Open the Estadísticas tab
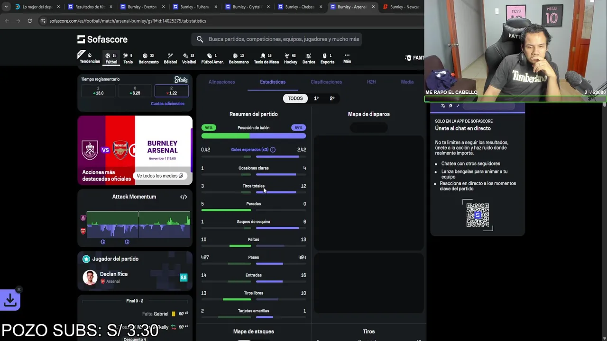The height and width of the screenshot is (341, 607). pyautogui.click(x=273, y=82)
